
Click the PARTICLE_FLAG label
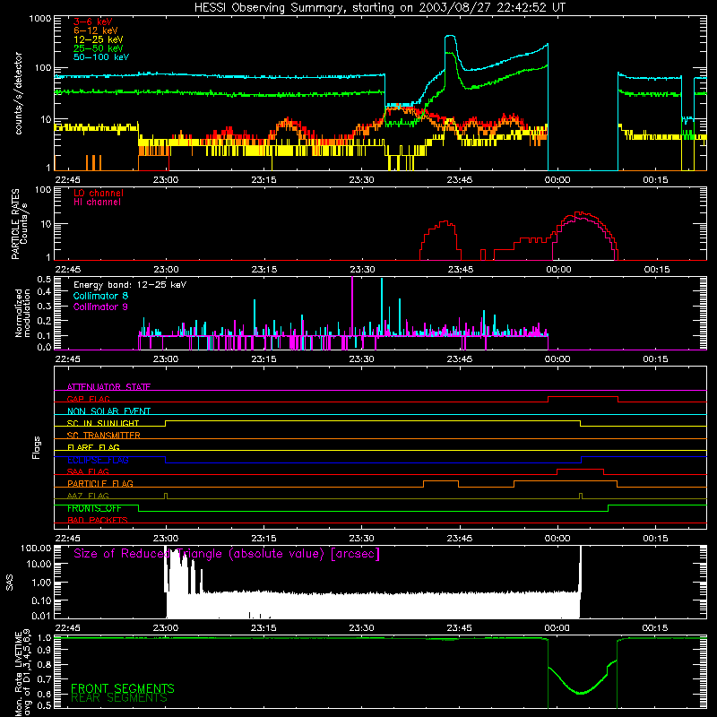[99, 483]
